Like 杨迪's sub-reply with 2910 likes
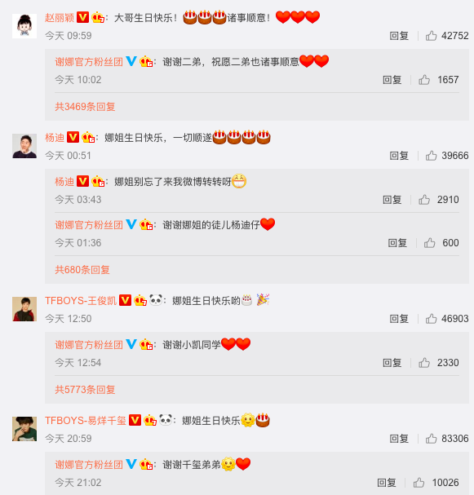474x495 pixels. (424, 200)
